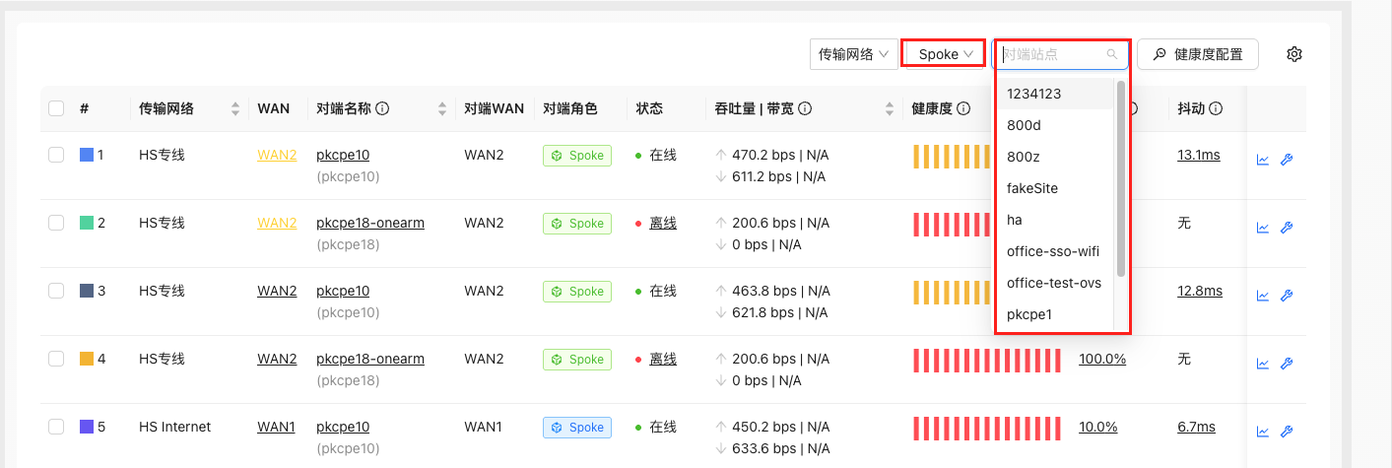Open trend chart icon for row 1
This screenshot has width=1392, height=468.
click(x=1263, y=160)
